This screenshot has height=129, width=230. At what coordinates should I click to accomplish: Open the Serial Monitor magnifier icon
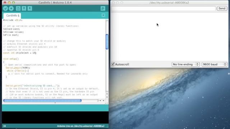(x=103, y=9)
